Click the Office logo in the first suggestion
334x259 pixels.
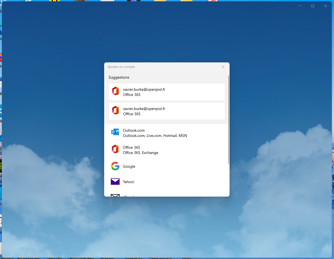click(115, 91)
